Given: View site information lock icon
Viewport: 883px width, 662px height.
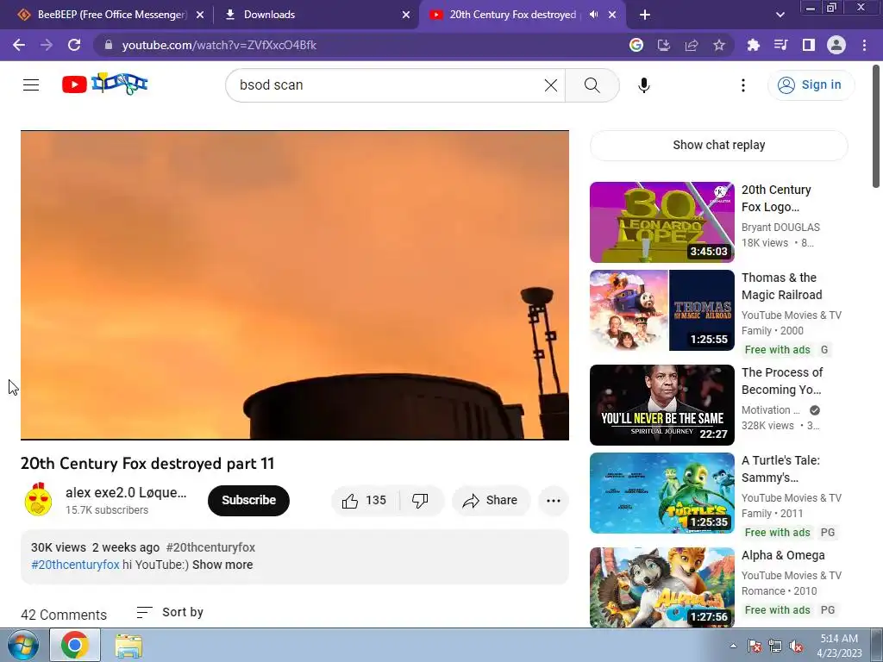Looking at the screenshot, I should tap(109, 45).
